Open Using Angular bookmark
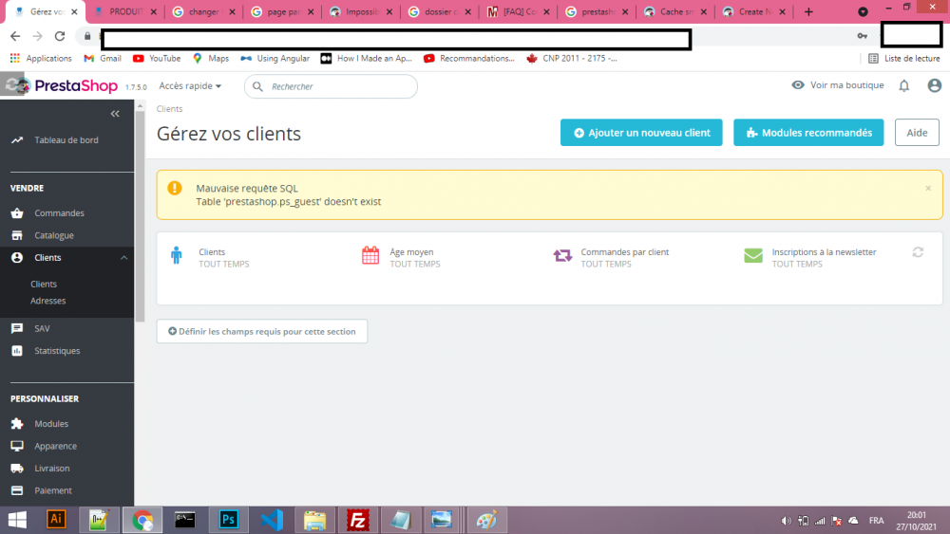This screenshot has height=534, width=950. pyautogui.click(x=275, y=59)
